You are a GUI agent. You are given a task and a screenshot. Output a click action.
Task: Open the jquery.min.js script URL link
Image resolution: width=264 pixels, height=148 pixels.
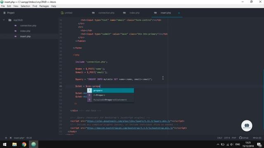coord(129,121)
